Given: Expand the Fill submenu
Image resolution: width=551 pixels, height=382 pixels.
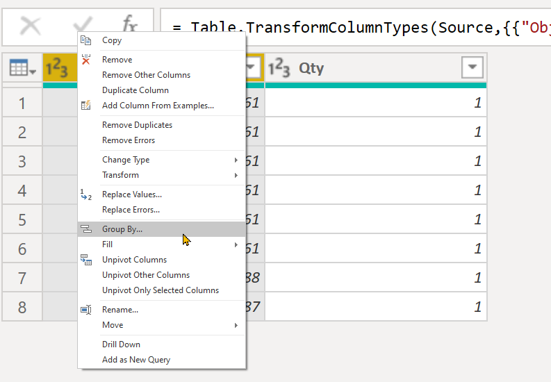Looking at the screenshot, I should point(236,244).
